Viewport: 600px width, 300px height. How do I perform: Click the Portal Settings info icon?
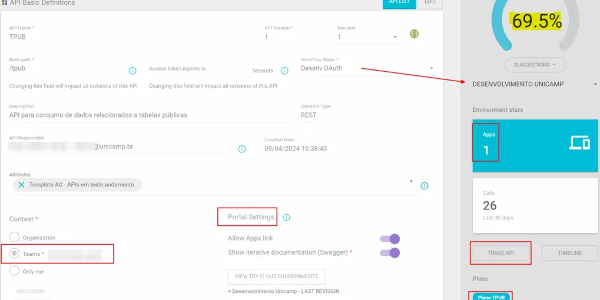tap(287, 218)
